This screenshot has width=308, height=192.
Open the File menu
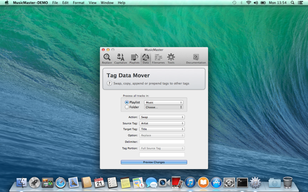click(55, 3)
